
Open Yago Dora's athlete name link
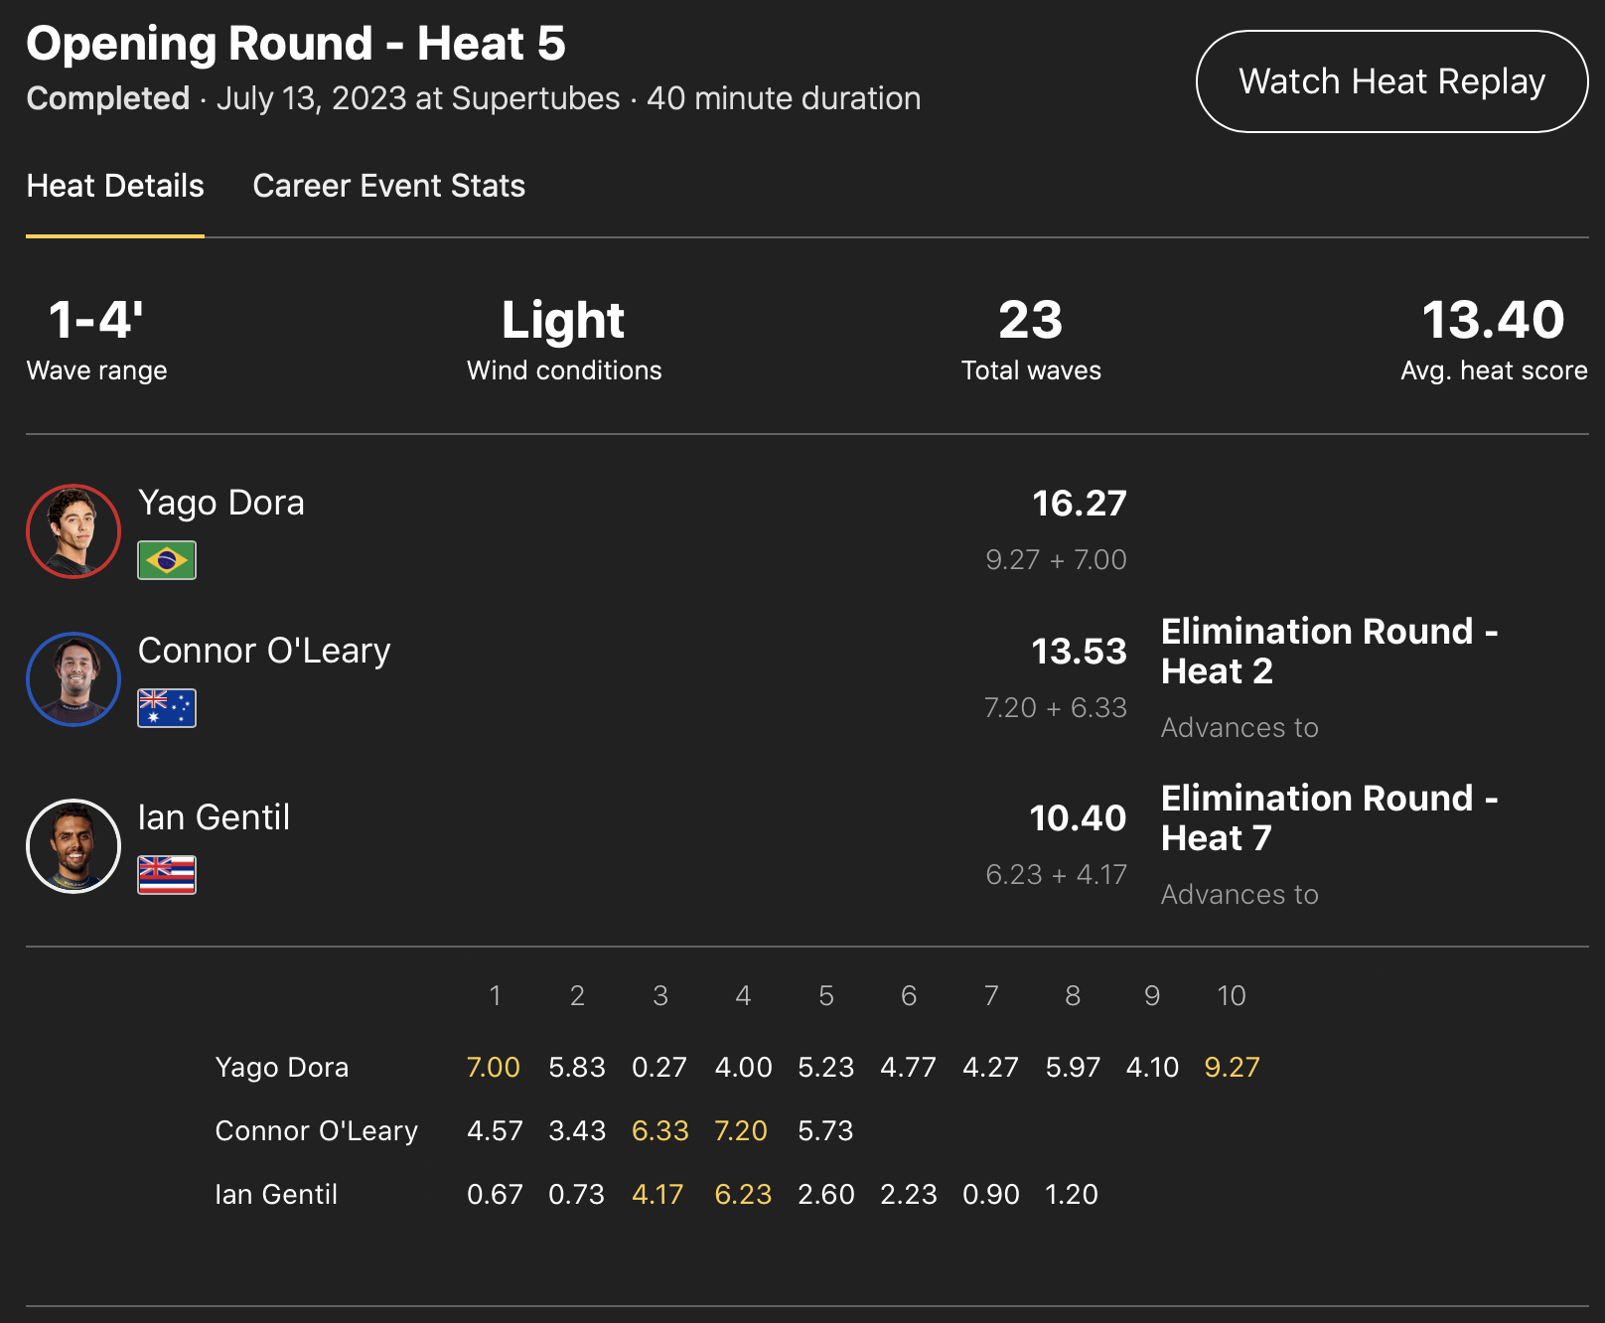pyautogui.click(x=220, y=503)
